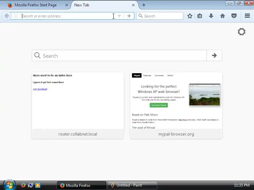Switch to Mozilla Firefox Start Page tab
Viewport: 254px width, 190px height.
click(35, 5)
